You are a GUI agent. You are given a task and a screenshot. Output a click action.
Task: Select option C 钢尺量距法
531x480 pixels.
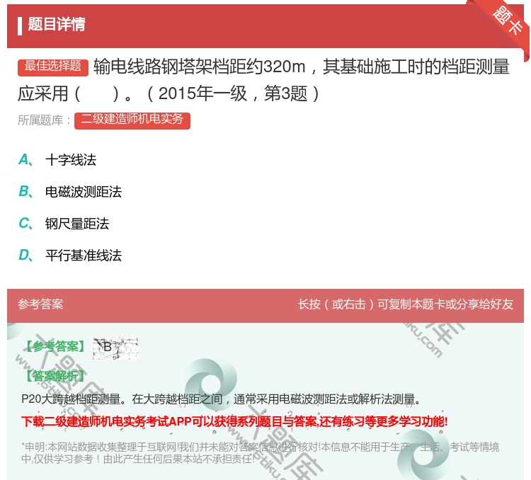[64, 224]
